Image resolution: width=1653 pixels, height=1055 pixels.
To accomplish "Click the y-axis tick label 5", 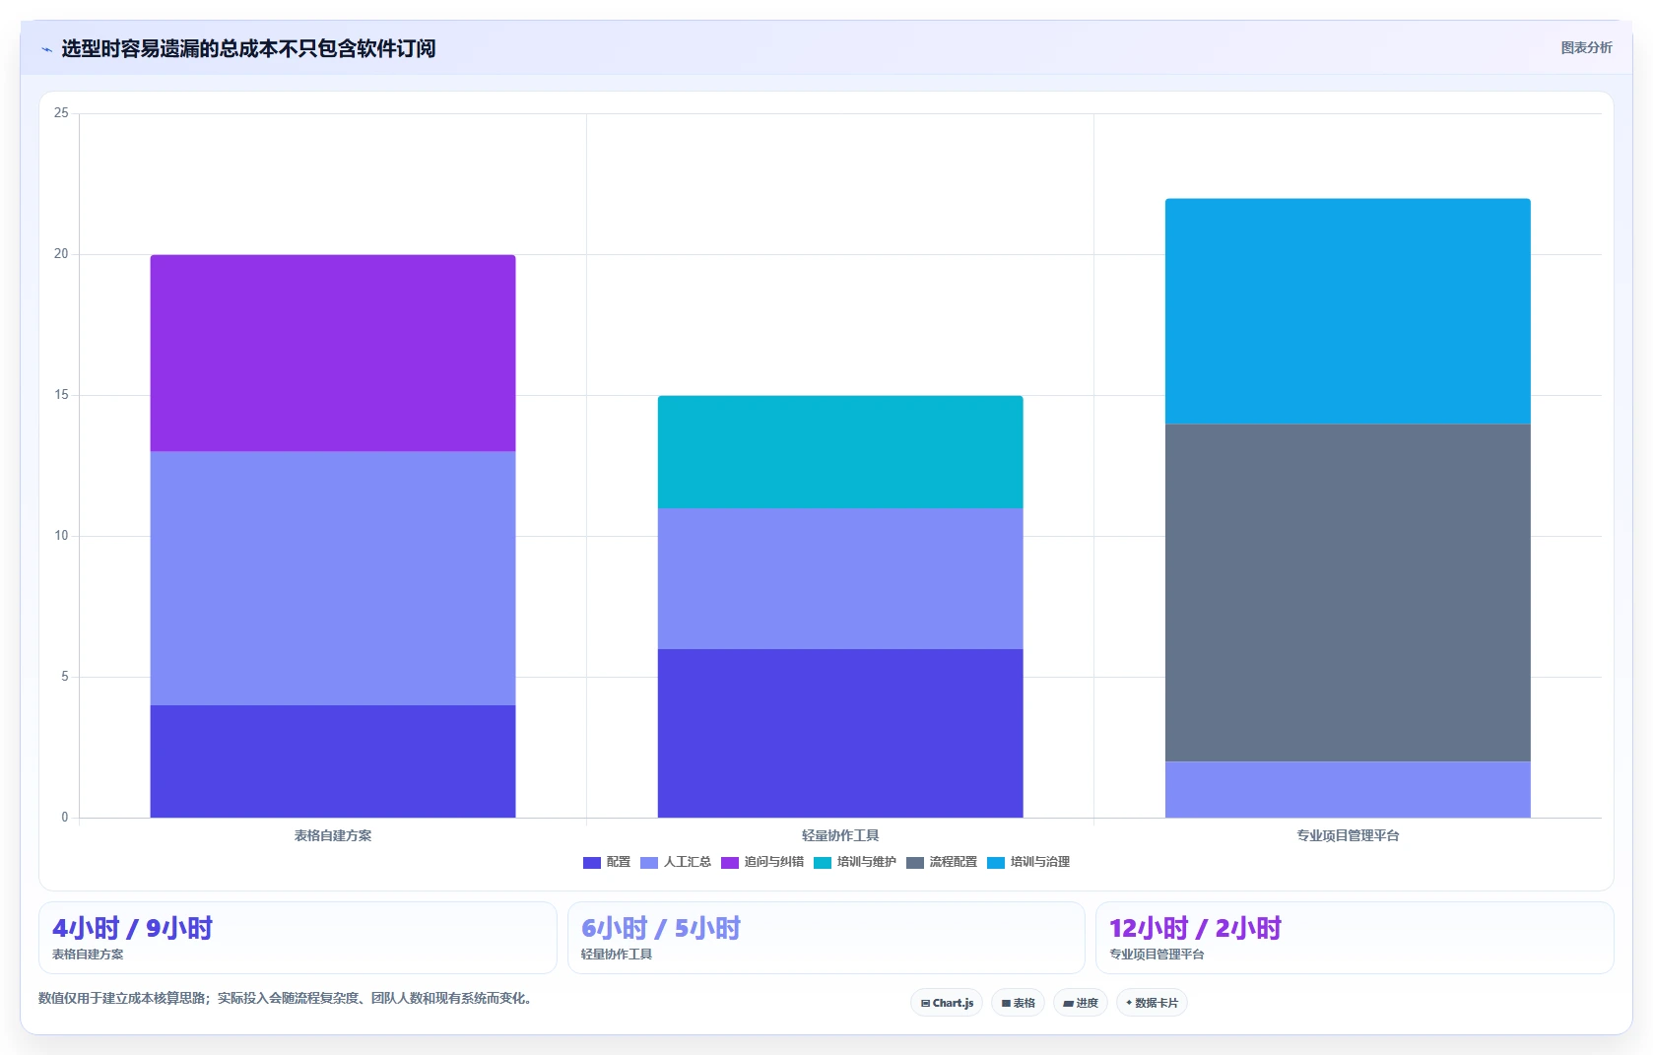I will [x=65, y=677].
